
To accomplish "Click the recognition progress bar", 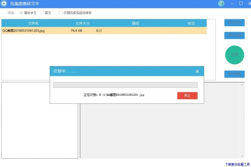I will (x=125, y=85).
